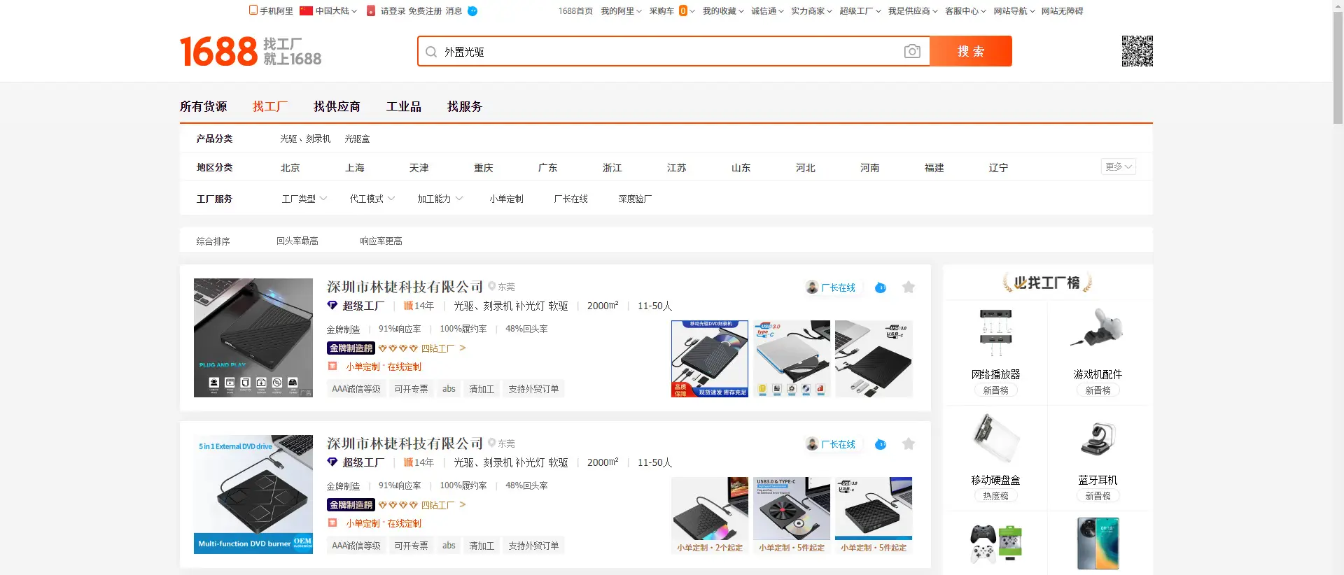Click the China flag icon
1344x575 pixels.
tap(306, 10)
